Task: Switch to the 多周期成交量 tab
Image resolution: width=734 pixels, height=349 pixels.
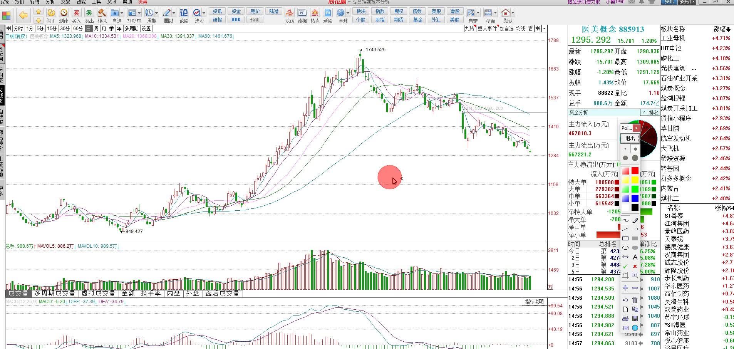Action: click(x=55, y=294)
